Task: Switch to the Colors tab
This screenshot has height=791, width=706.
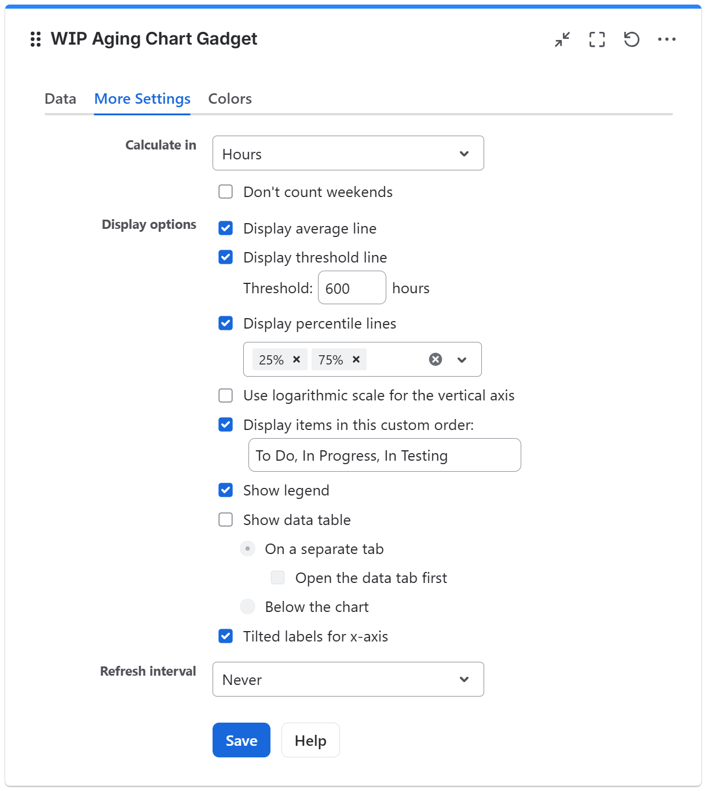Action: click(230, 99)
